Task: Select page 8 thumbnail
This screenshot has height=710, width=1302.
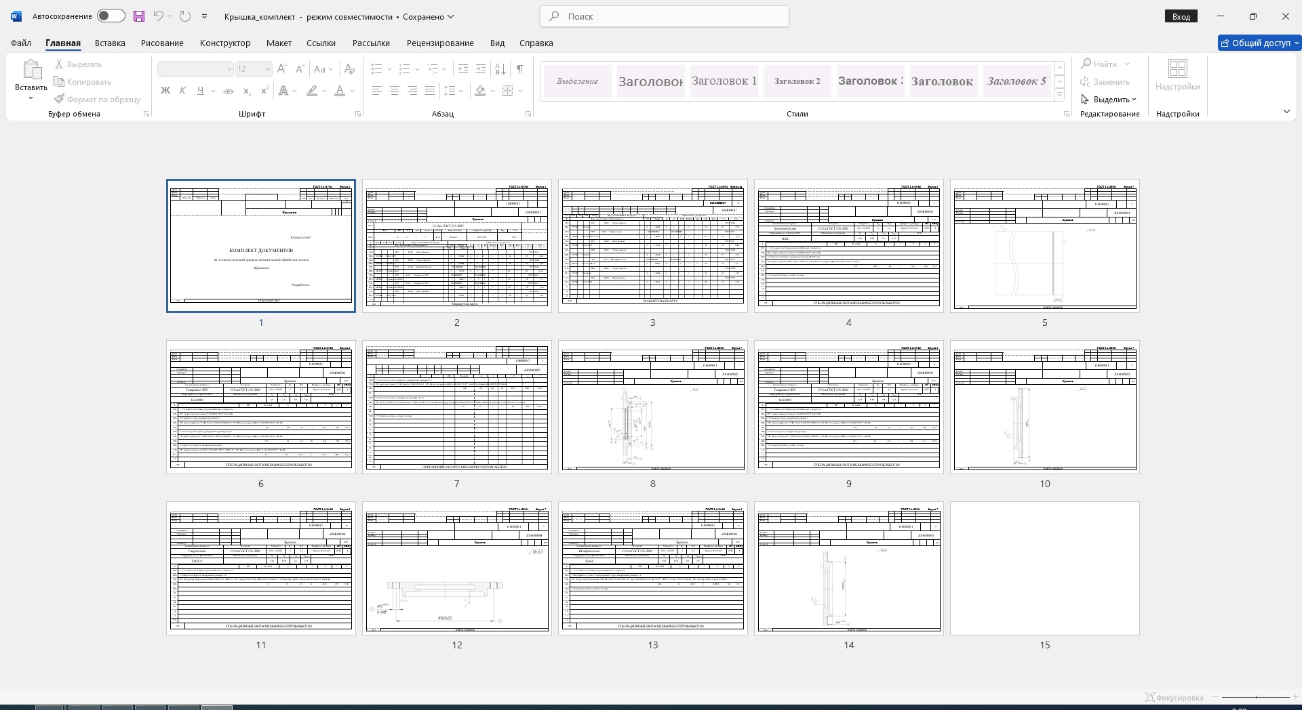Action: (652, 406)
